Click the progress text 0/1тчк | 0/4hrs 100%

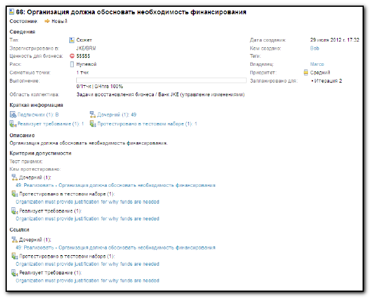[x=100, y=86]
